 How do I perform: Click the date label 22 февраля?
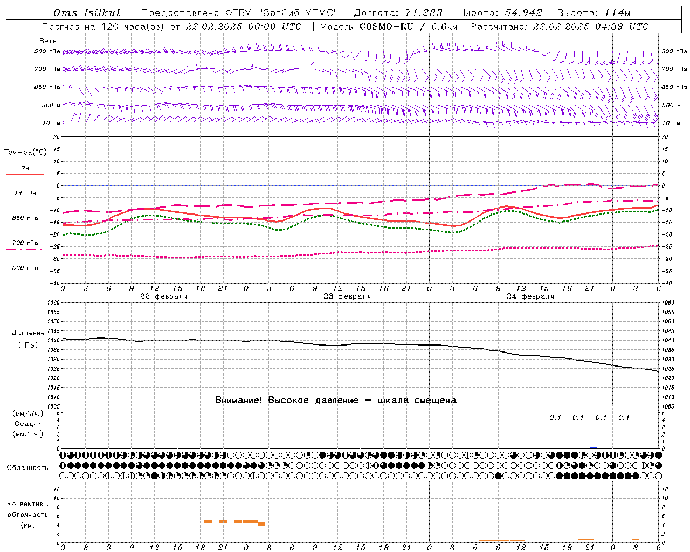click(164, 296)
